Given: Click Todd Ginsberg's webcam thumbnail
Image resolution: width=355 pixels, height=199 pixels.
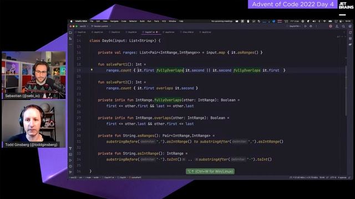Looking at the screenshot, I should tap(34, 124).
